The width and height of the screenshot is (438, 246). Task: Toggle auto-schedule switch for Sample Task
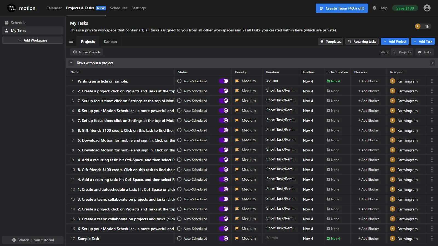[223, 238]
